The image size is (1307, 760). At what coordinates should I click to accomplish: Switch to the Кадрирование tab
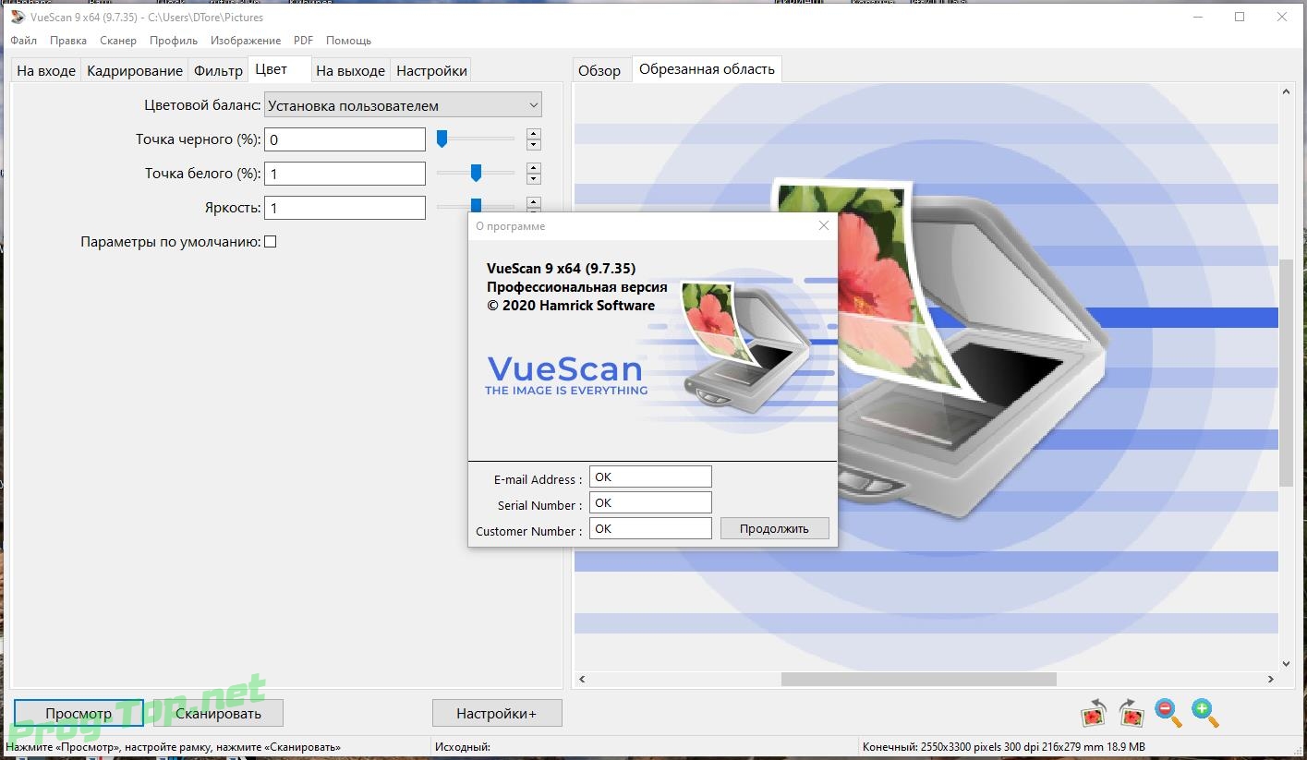coord(135,70)
